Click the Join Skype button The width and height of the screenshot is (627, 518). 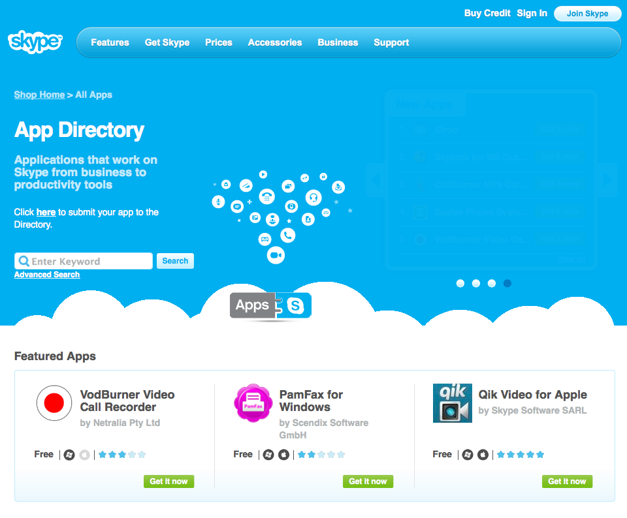point(587,14)
